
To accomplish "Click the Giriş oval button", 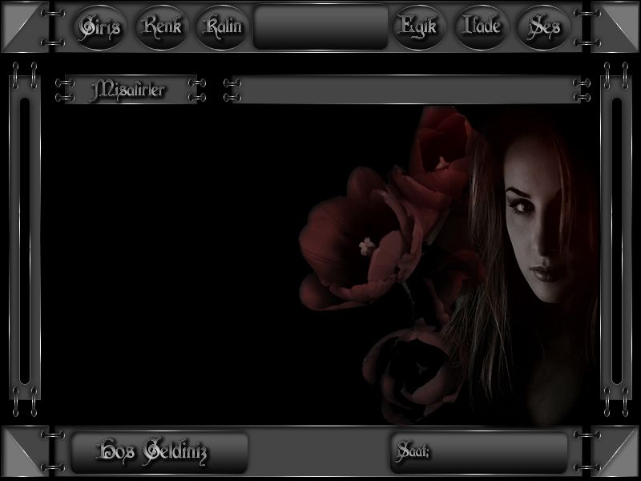I will 99,26.
